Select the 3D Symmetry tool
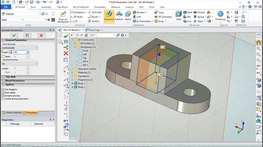The height and width of the screenshot is (147, 263). pyautogui.click(x=163, y=17)
